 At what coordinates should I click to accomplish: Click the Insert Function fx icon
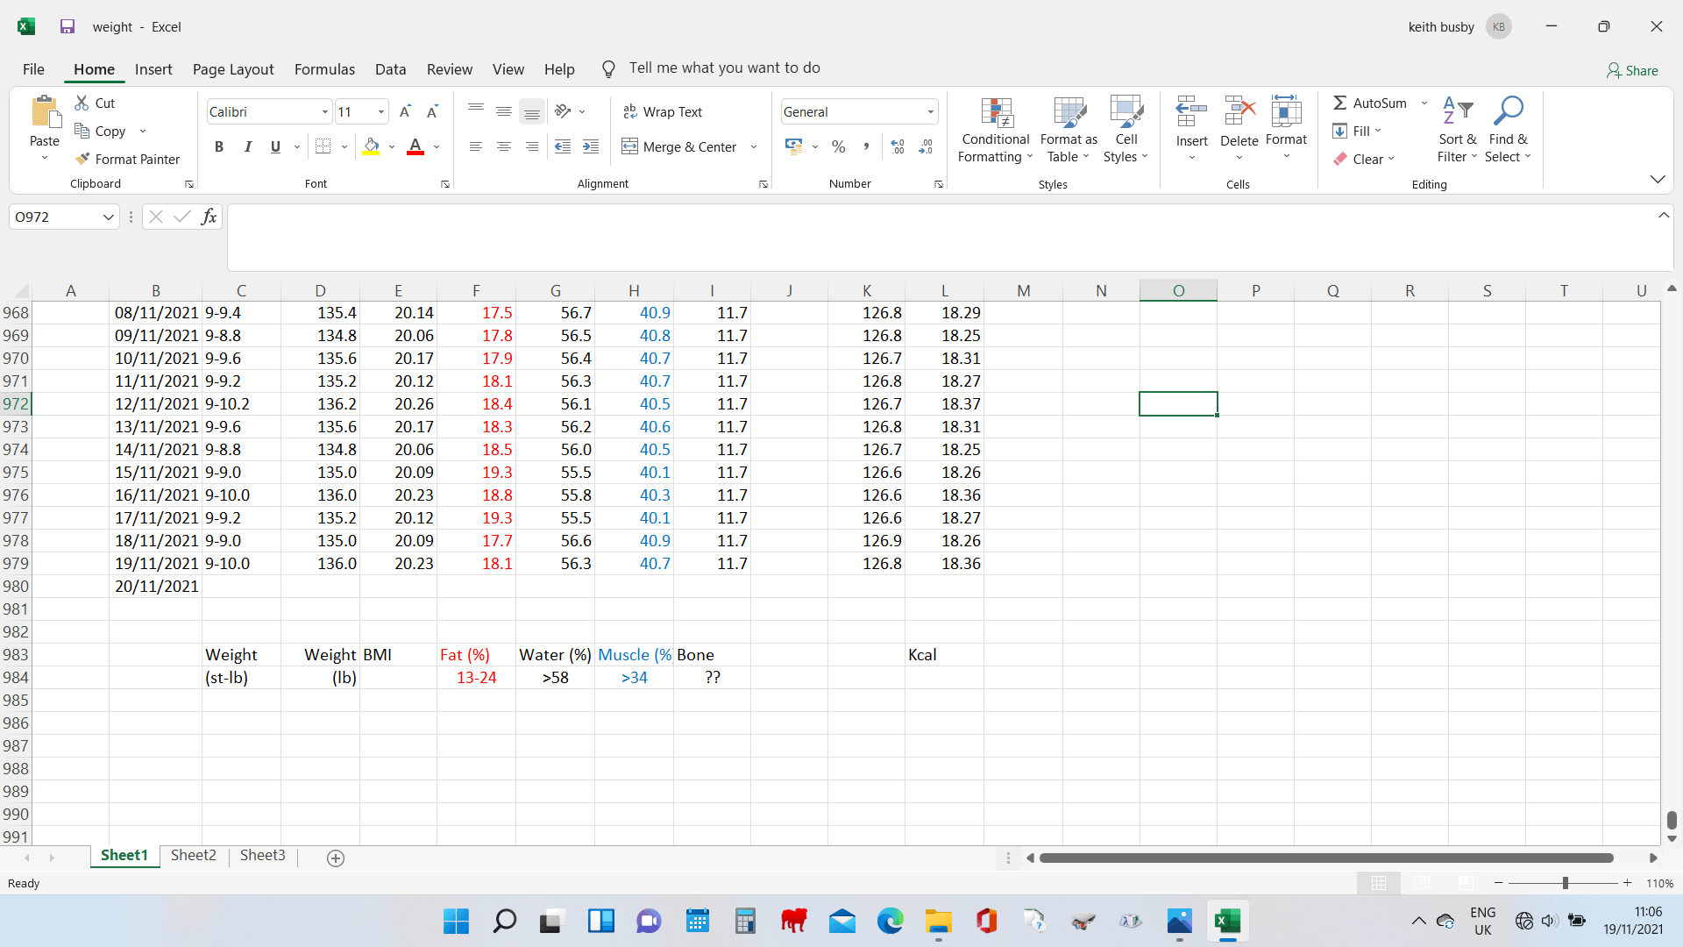tap(209, 217)
